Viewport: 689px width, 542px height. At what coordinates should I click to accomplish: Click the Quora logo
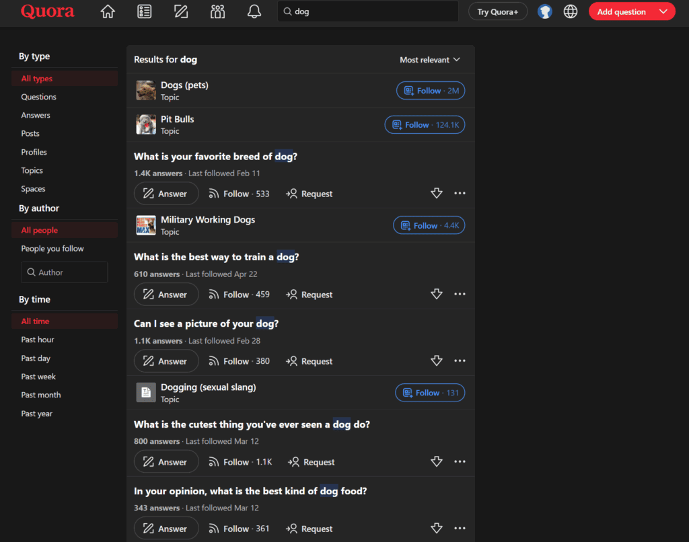coord(48,11)
